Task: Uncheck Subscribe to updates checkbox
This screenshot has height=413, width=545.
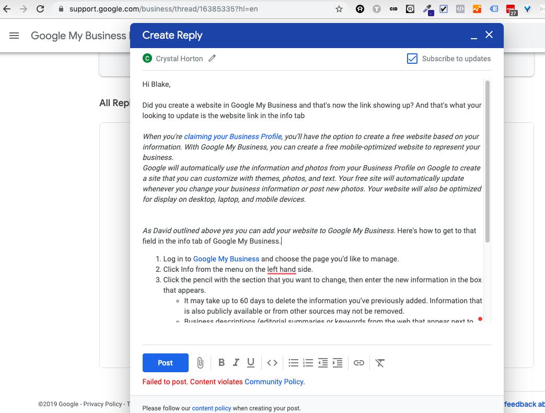Action: (x=412, y=59)
